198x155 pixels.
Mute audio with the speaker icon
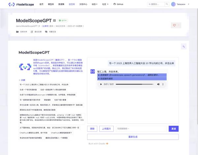tap(158, 84)
